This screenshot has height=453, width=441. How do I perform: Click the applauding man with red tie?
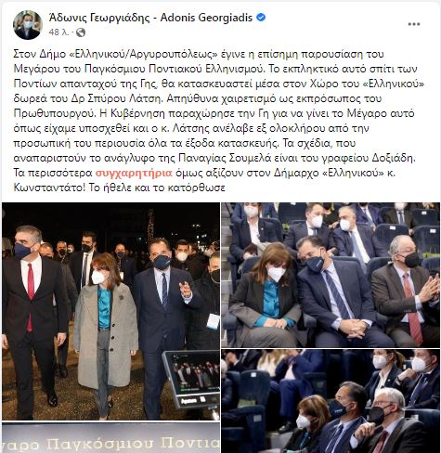coord(406,291)
